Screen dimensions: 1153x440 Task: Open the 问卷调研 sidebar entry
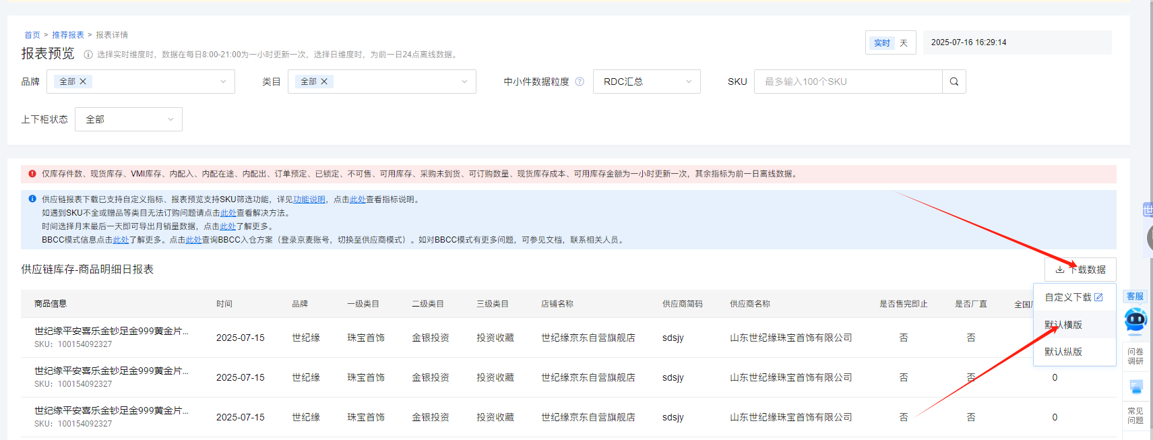1135,356
